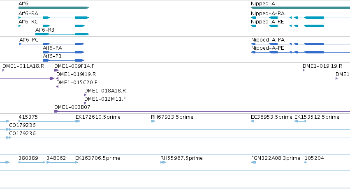Select the Nipped-A-PE blue CDS glyph
This screenshot has width=350, height=189.
coord(301,52)
